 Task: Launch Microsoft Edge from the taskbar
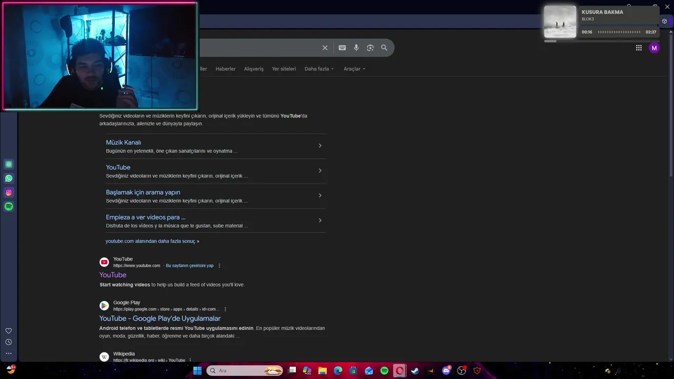338,371
